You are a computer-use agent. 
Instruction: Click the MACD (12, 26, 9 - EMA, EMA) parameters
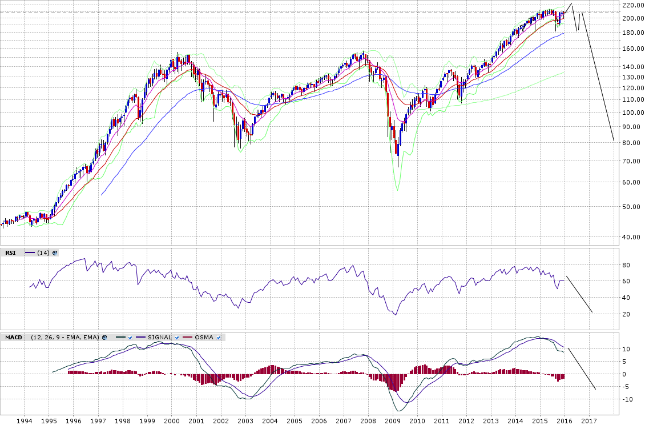tap(65, 338)
